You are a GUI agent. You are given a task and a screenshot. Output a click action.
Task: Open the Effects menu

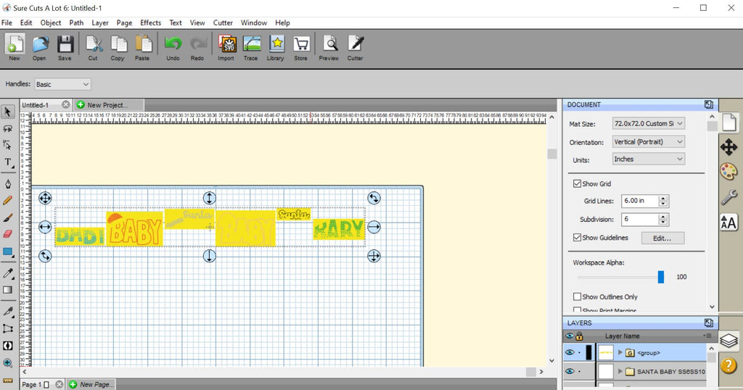[151, 22]
